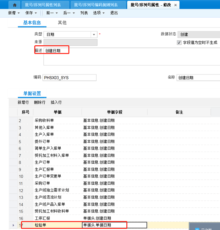Open the 类型 dropdown arrow
The image size is (220, 230).
[94, 35]
